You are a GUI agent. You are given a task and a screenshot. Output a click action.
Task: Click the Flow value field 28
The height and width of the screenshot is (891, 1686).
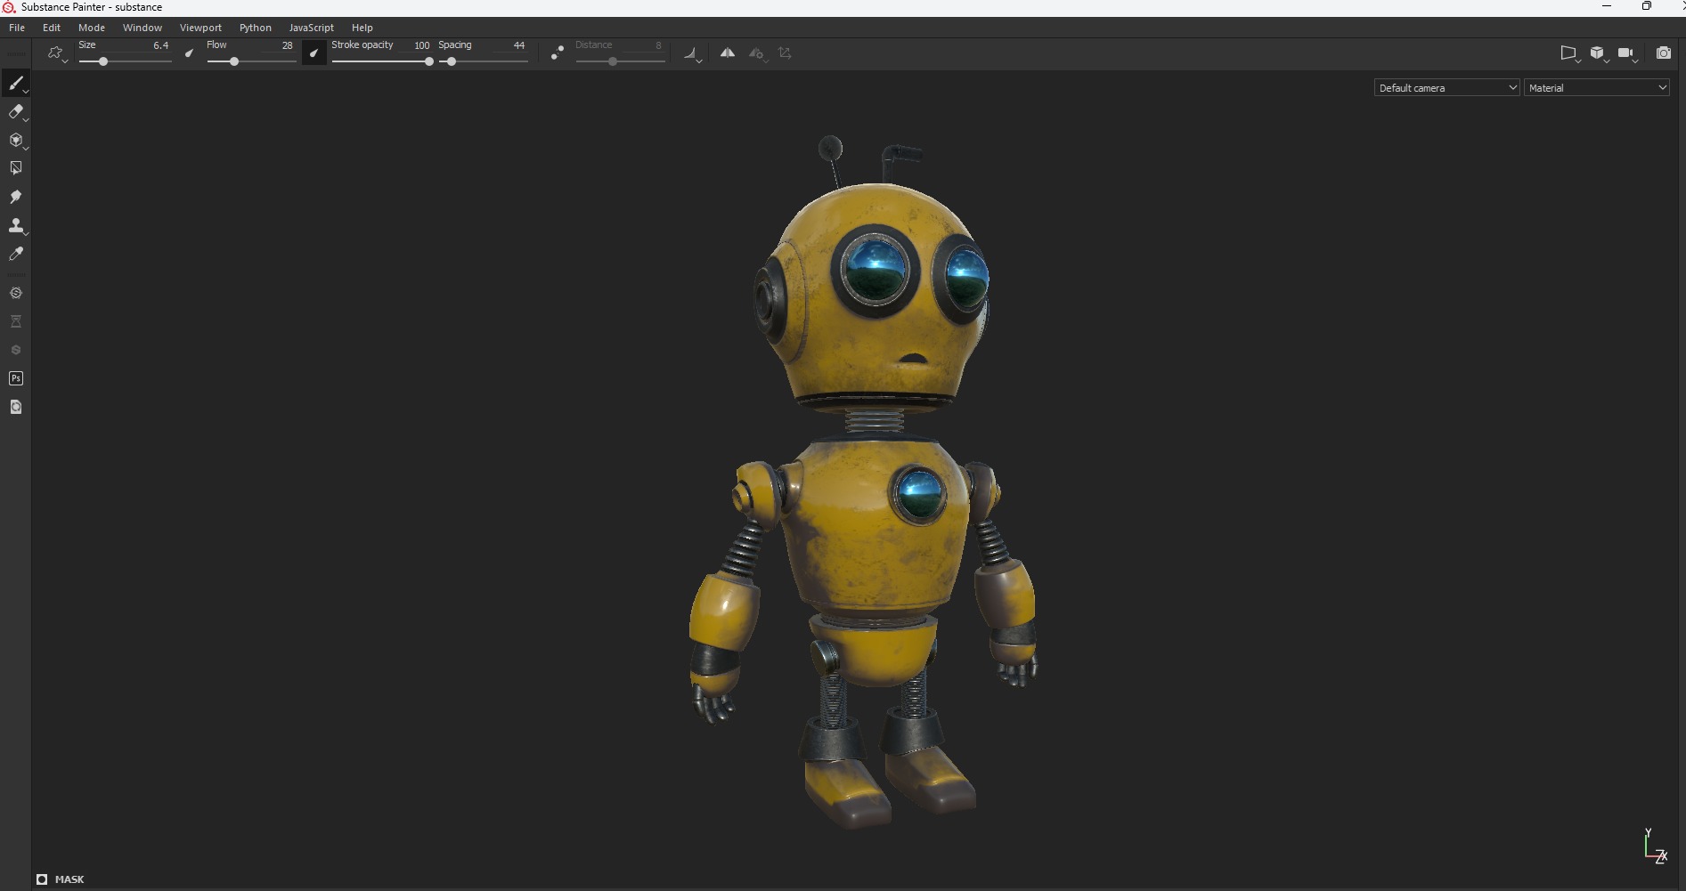[287, 45]
